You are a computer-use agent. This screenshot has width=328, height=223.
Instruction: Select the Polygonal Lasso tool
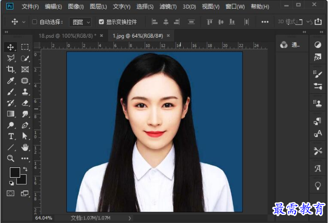(x=11, y=58)
